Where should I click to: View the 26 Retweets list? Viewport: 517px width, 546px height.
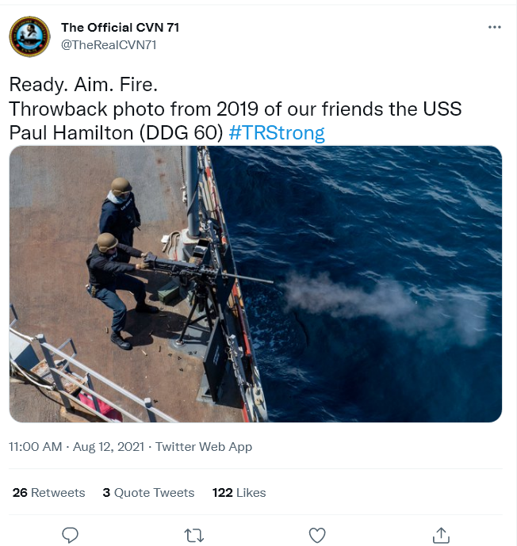point(49,492)
